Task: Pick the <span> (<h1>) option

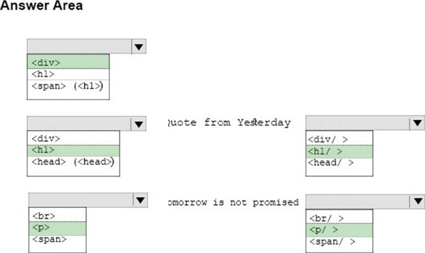Action: 68,86
